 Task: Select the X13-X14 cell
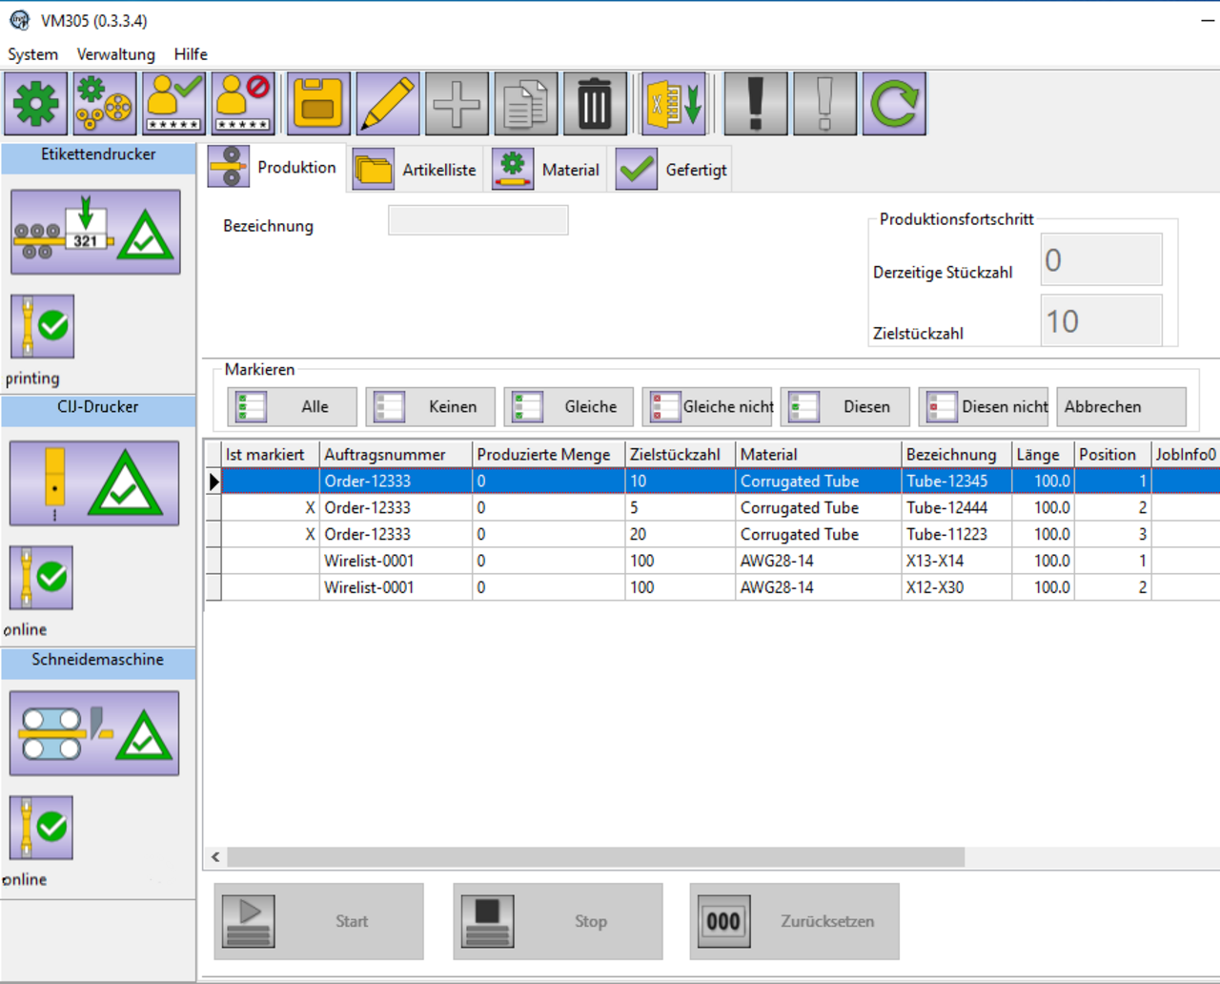(957, 562)
